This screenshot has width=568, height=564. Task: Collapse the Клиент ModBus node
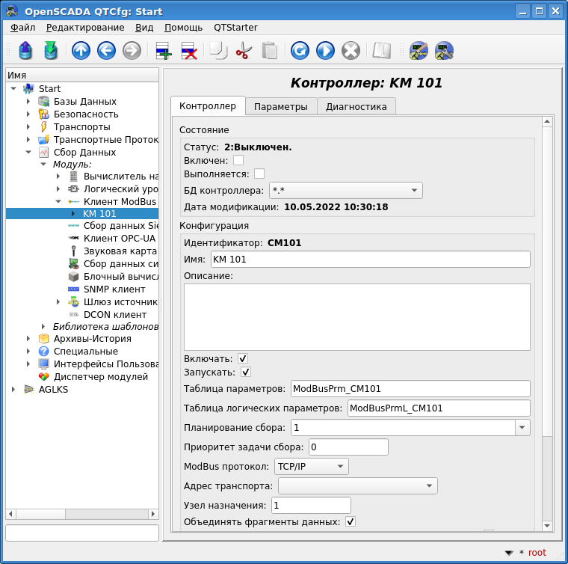tap(58, 201)
